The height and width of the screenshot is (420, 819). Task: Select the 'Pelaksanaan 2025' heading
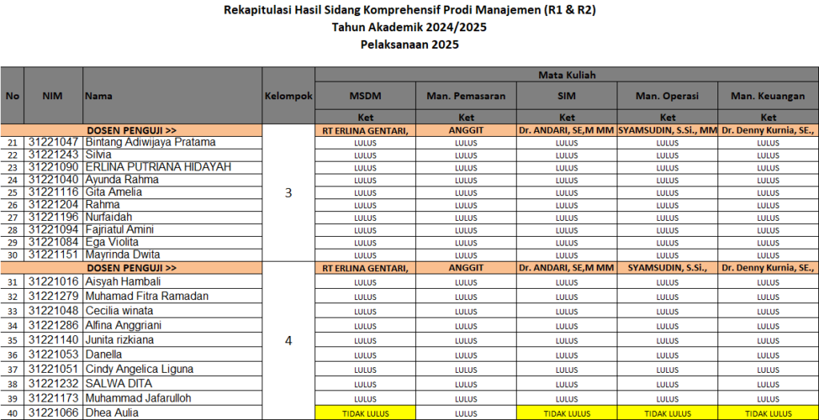(x=409, y=45)
